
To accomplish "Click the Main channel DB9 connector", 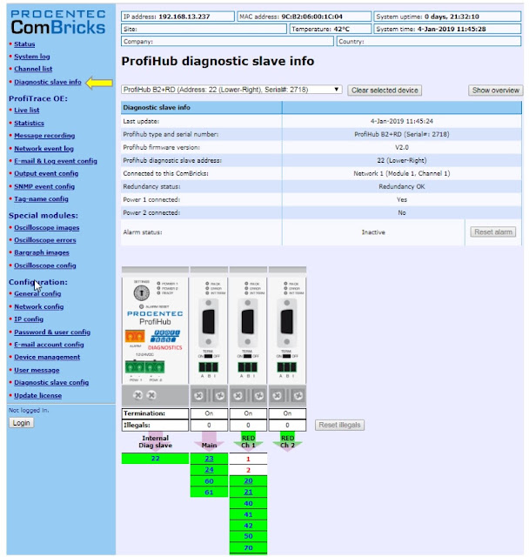I will point(209,322).
